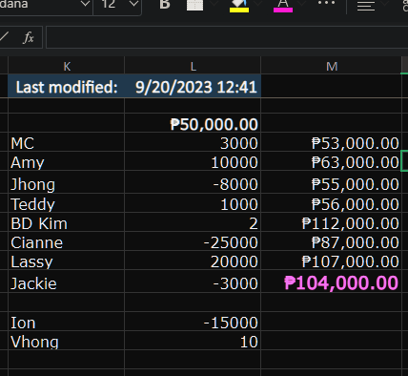The image size is (408, 376).
Task: Select the pink ₱104,000.00 cell
Action: click(x=331, y=282)
